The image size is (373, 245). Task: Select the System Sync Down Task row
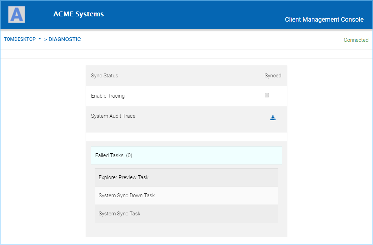tap(186, 196)
